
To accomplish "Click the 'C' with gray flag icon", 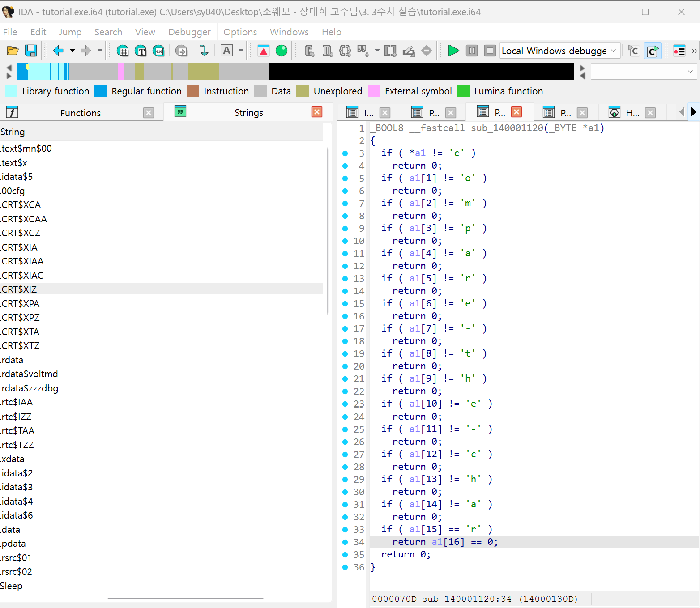I will pyautogui.click(x=634, y=51).
